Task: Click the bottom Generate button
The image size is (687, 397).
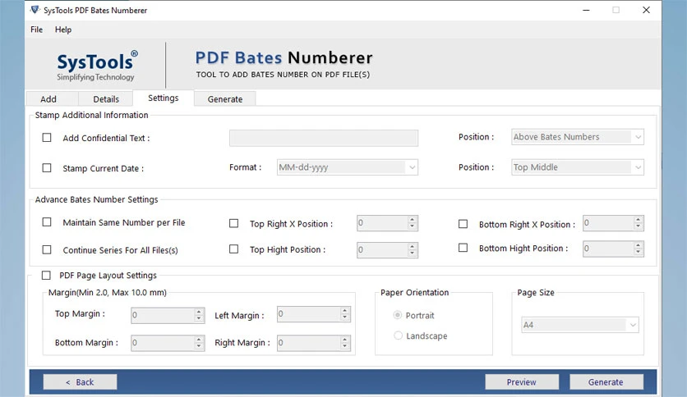Action: tap(606, 381)
